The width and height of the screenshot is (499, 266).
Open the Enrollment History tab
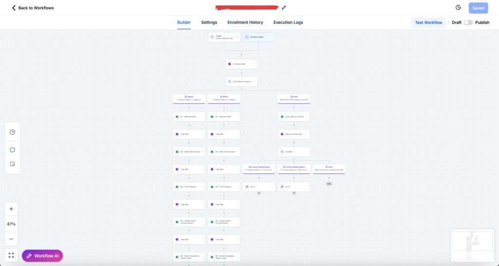tap(245, 22)
